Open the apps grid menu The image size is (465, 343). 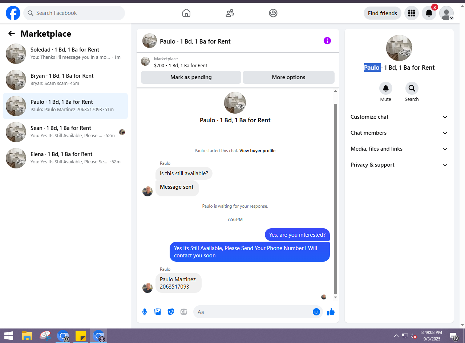(412, 13)
